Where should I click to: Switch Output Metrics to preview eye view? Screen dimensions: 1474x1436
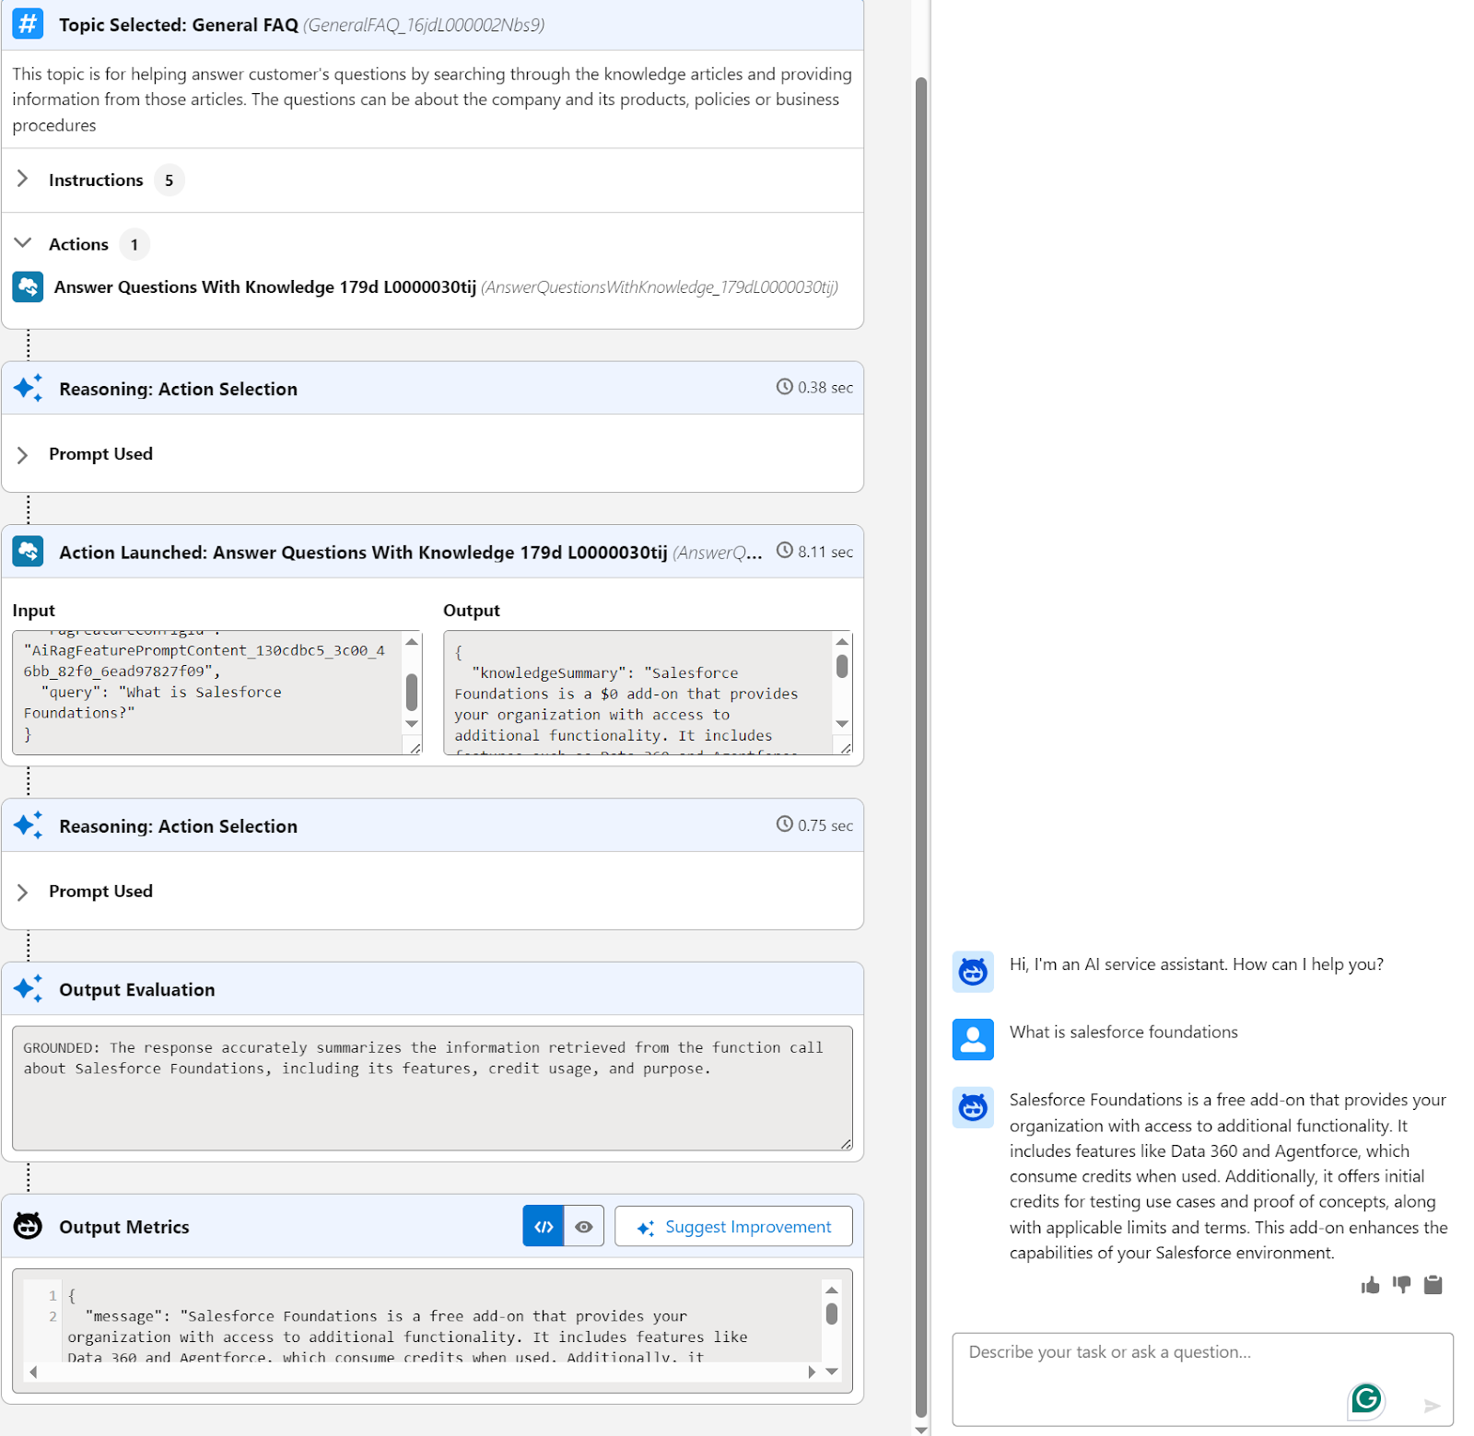click(583, 1226)
